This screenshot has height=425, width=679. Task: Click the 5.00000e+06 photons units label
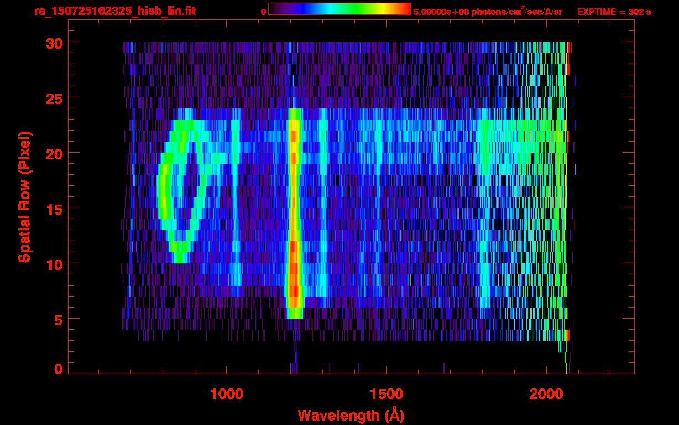(488, 12)
